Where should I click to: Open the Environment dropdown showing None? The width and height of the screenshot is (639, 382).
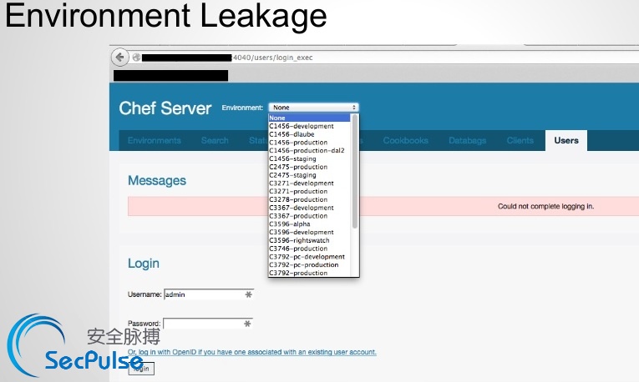(313, 108)
